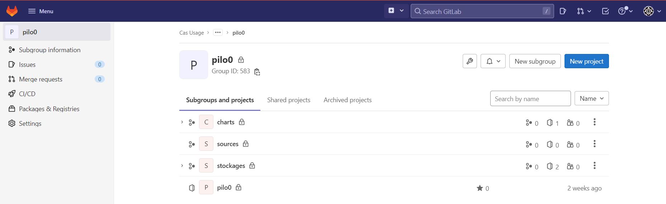
Task: Click the Cas Usage breadcrumb link
Action: point(192,33)
